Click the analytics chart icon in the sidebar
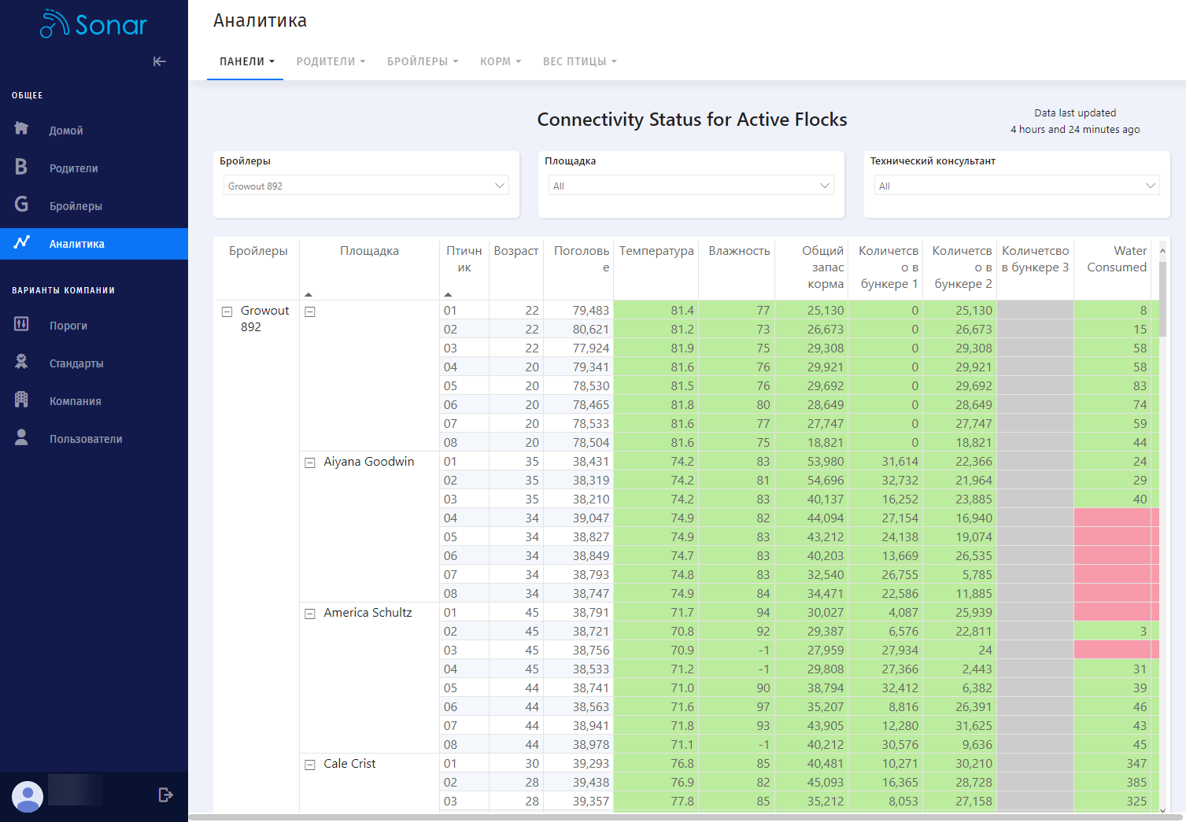Viewport: 1186px width, 822px height. click(x=21, y=242)
